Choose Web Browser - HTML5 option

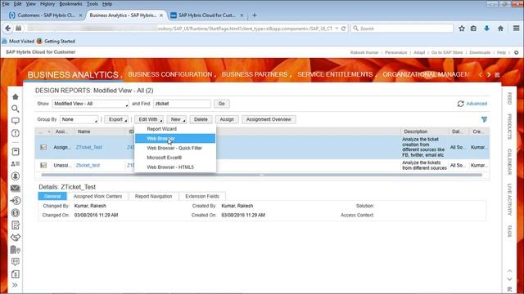[x=175, y=167]
